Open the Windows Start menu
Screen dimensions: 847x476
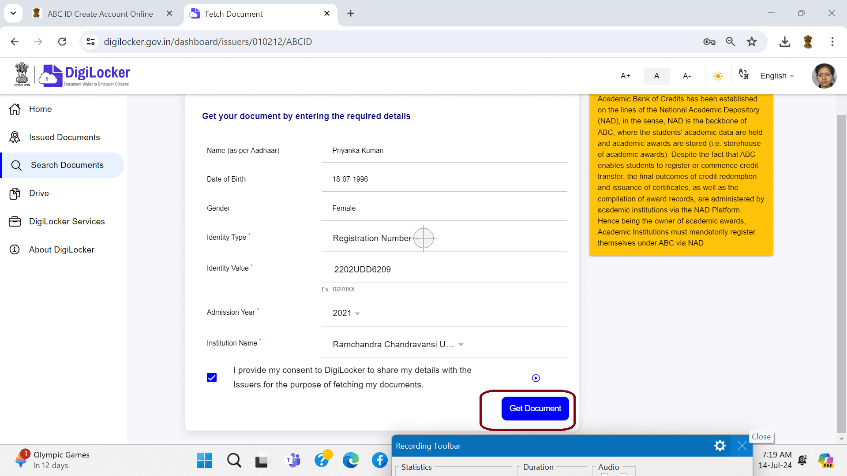point(204,461)
